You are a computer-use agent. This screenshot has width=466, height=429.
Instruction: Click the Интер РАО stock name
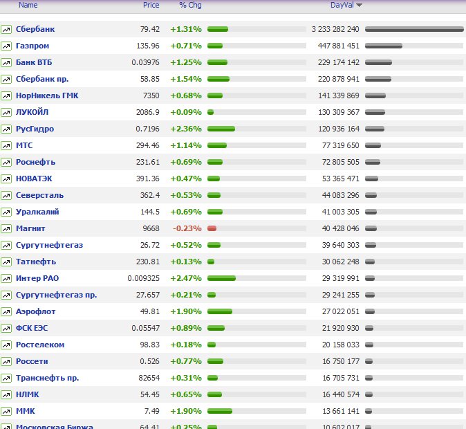[37, 278]
